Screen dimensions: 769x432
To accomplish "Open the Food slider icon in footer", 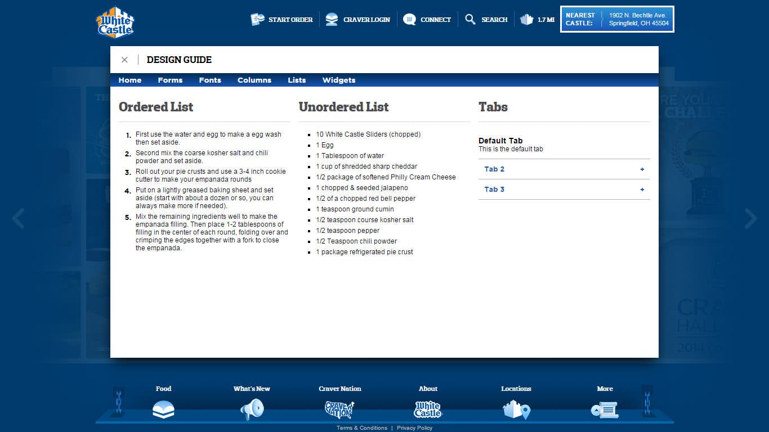I will coord(163,409).
